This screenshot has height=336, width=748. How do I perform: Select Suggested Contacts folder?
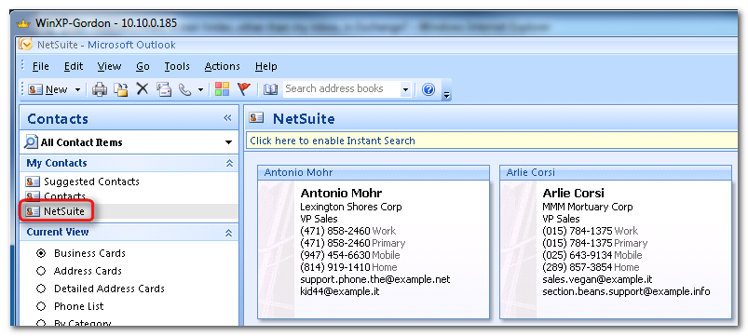tap(91, 181)
